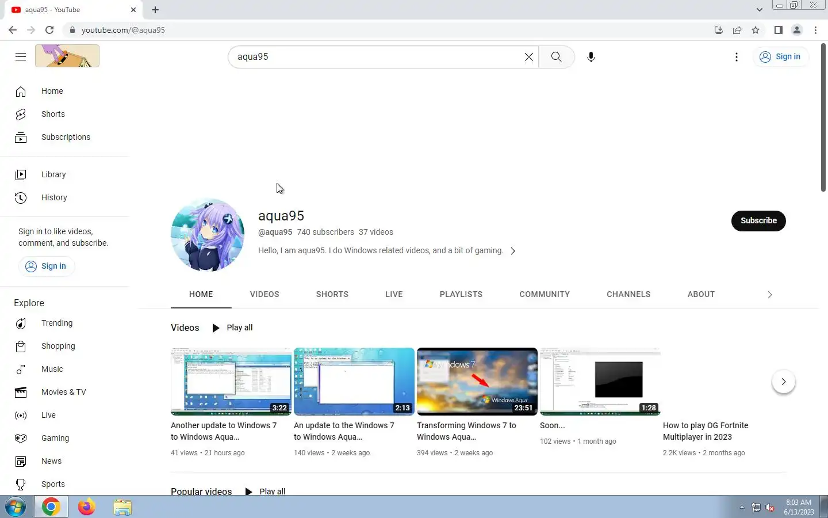Open Chrome three-dot menu
Viewport: 828px width, 518px height.
tap(815, 30)
